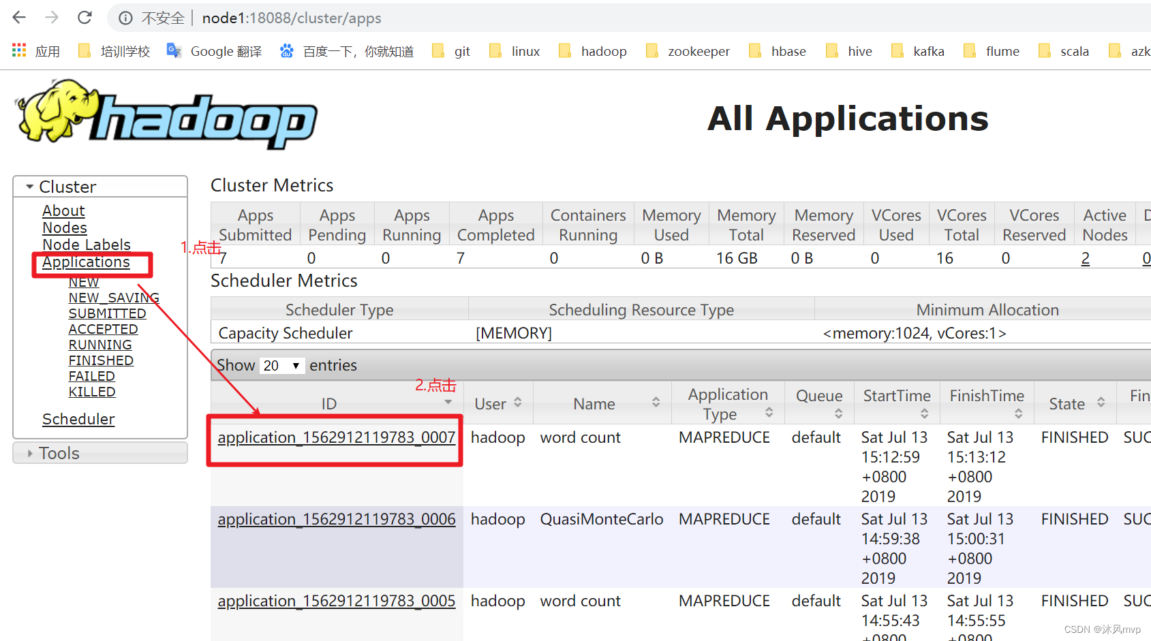Sort table by StartTime column
The width and height of the screenshot is (1151, 641).
pyautogui.click(x=924, y=413)
